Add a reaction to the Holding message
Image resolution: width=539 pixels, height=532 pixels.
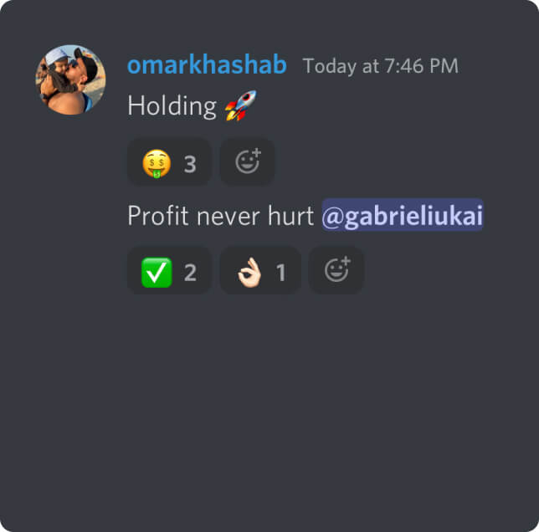tap(247, 162)
